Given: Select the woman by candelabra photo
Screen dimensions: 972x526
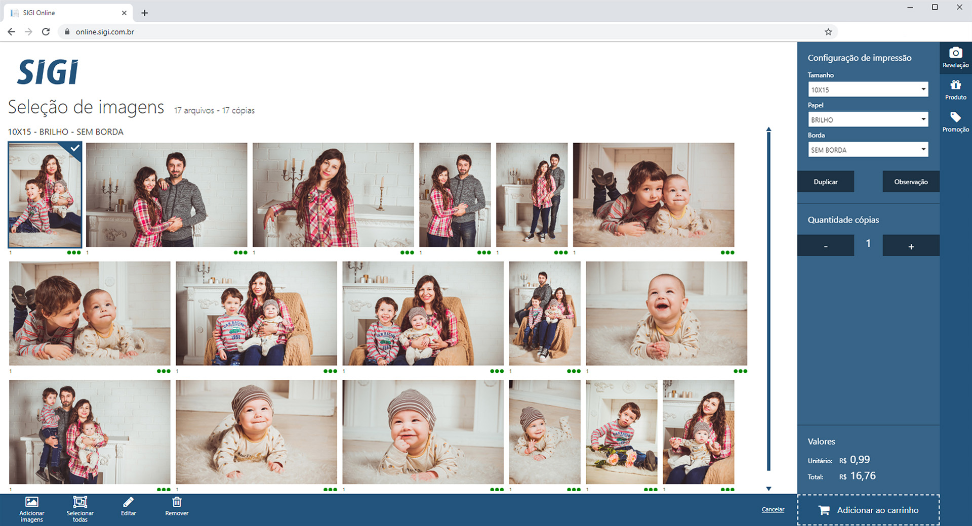Looking at the screenshot, I should point(333,195).
